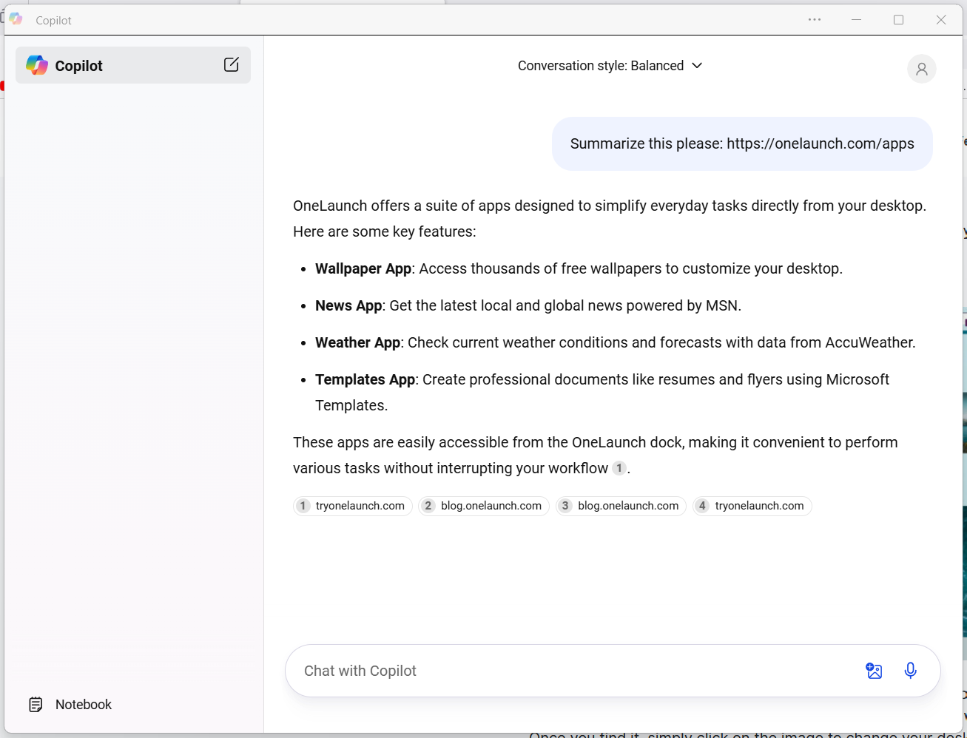Open citation 4 tryonelaunch.com

pyautogui.click(x=752, y=506)
